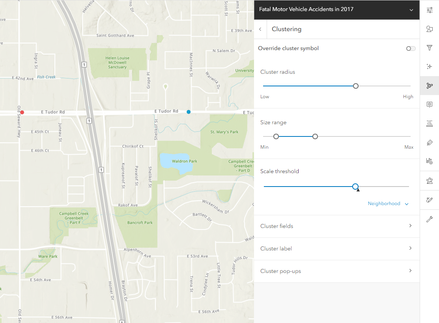Select the Charts icon
439x323 pixels.
coord(430,161)
